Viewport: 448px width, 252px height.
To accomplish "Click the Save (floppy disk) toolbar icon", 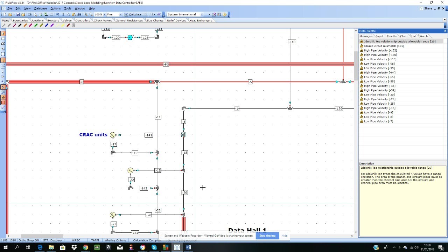I will pyautogui.click(x=18, y=14).
